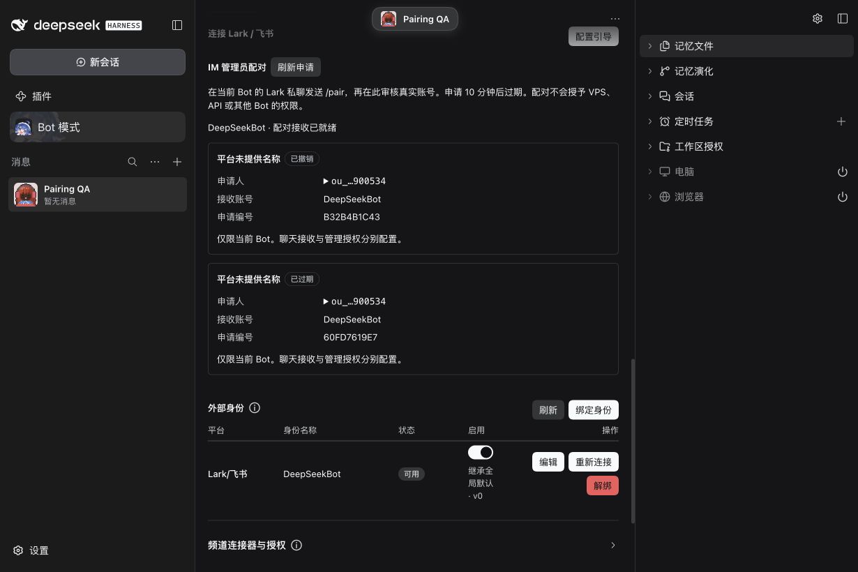Expand applicant ou_…900534 in the 已过期 card
This screenshot has width=858, height=572.
[x=354, y=302]
